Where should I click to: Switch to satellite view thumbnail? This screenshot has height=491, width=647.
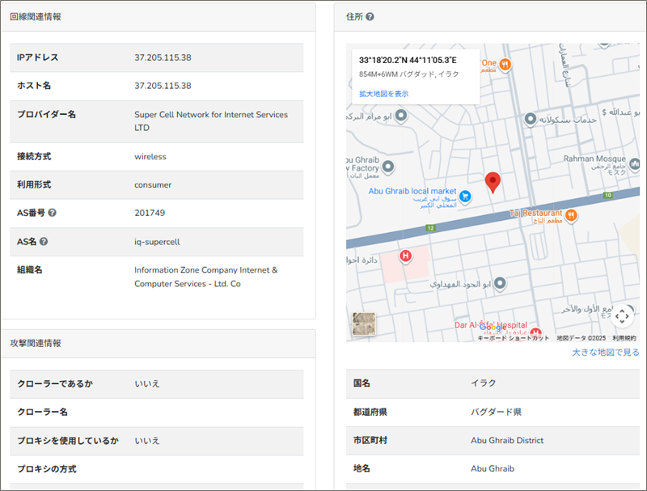click(364, 323)
